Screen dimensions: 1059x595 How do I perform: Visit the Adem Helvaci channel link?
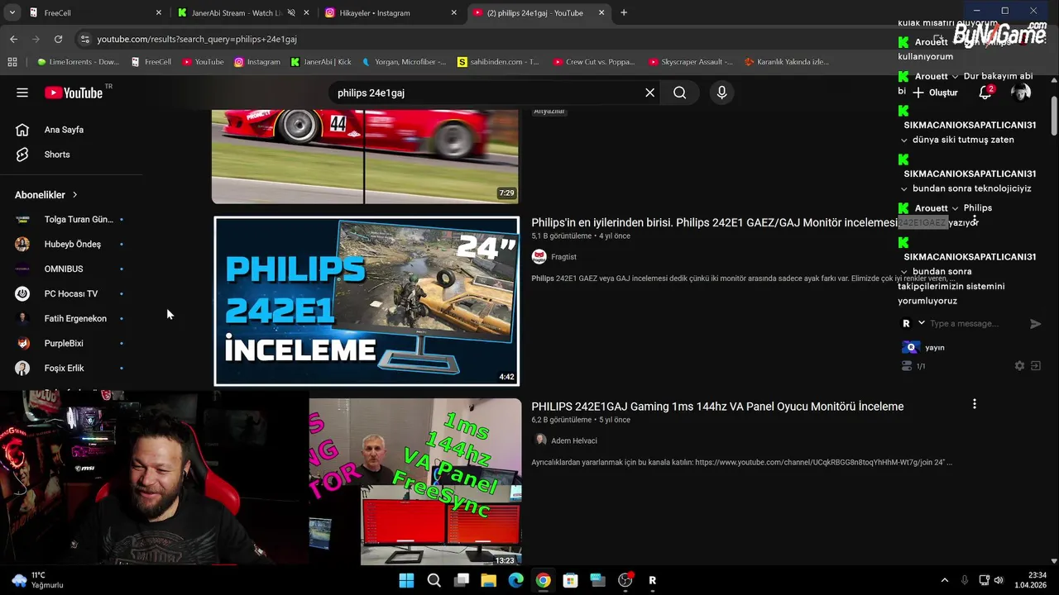(x=574, y=440)
